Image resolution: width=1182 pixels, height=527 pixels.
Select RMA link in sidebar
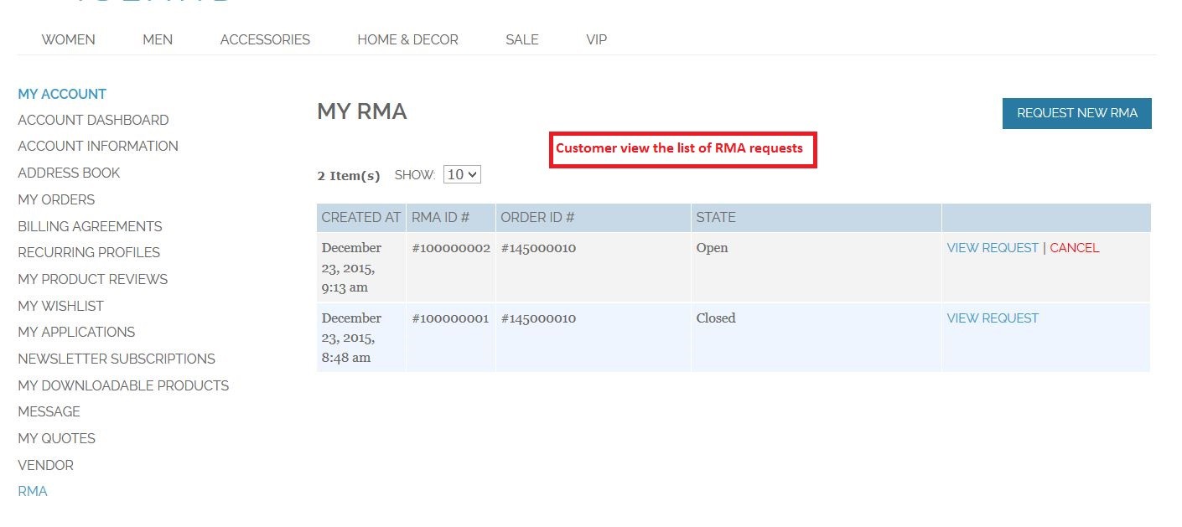click(33, 491)
